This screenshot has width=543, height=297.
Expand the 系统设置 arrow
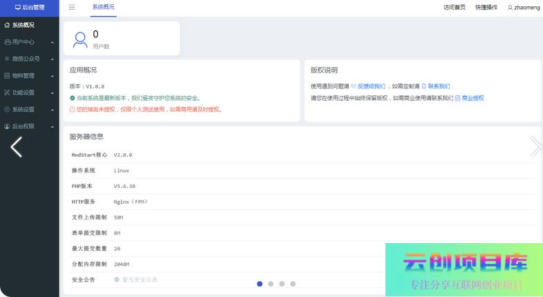click(x=53, y=110)
